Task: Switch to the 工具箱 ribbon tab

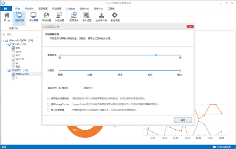Action: [x=111, y=9]
